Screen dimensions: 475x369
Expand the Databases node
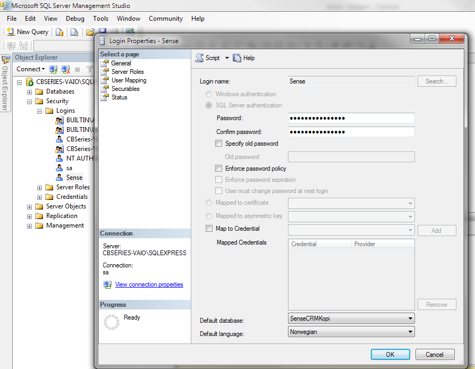[29, 92]
